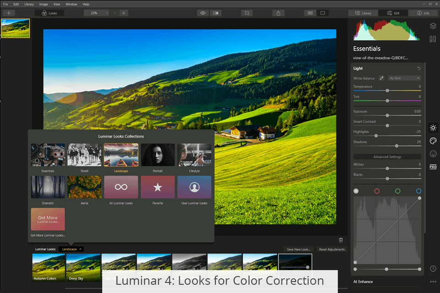Screen dimensions: 440x293
Task: Toggle the before/after compare view
Action: pyautogui.click(x=215, y=13)
